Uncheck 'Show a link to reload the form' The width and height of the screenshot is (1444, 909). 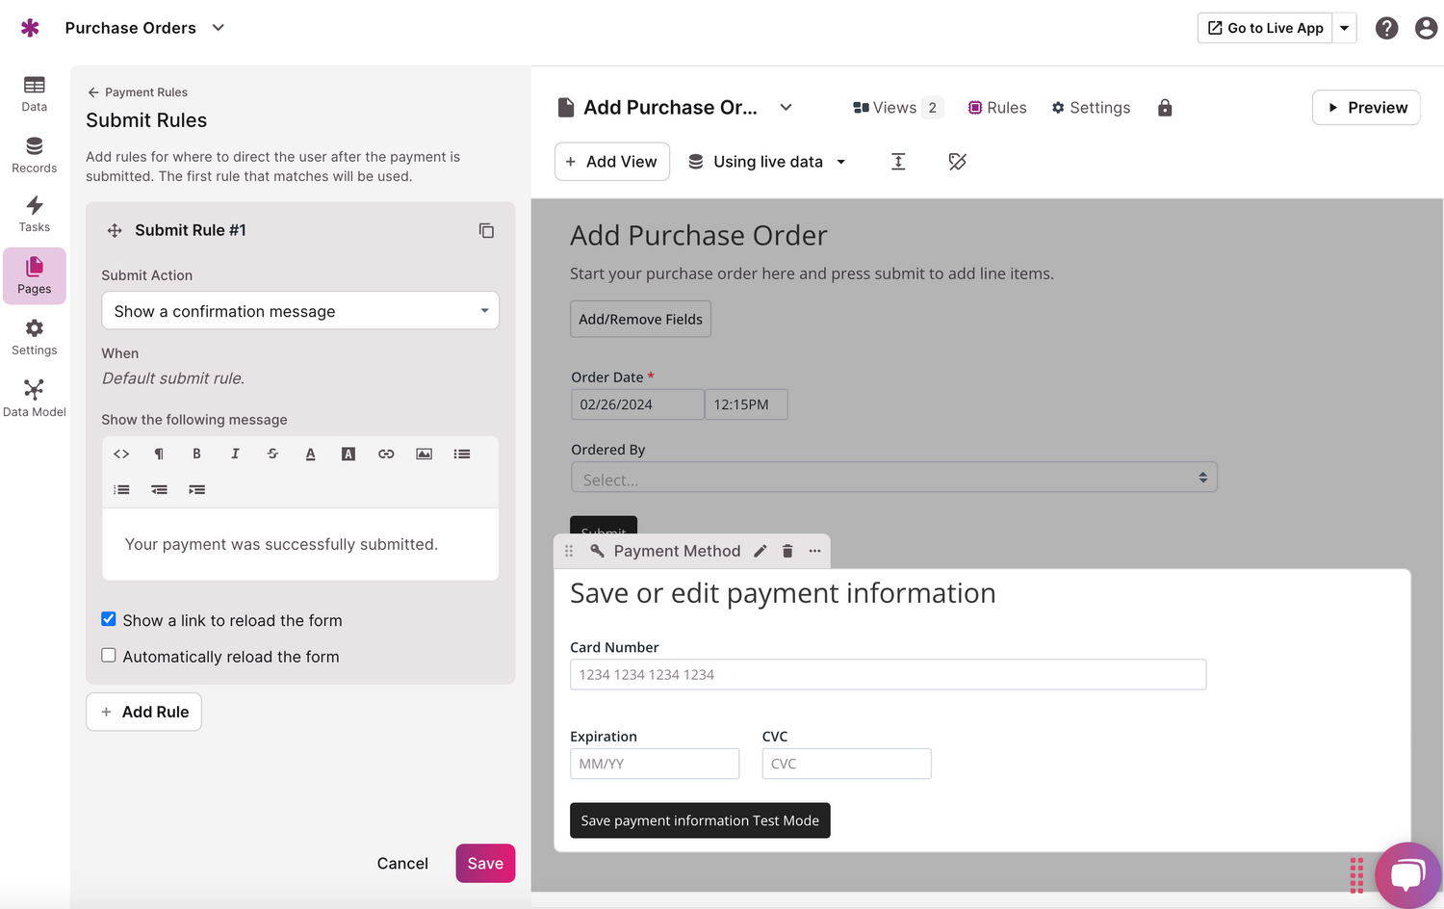tap(108, 618)
